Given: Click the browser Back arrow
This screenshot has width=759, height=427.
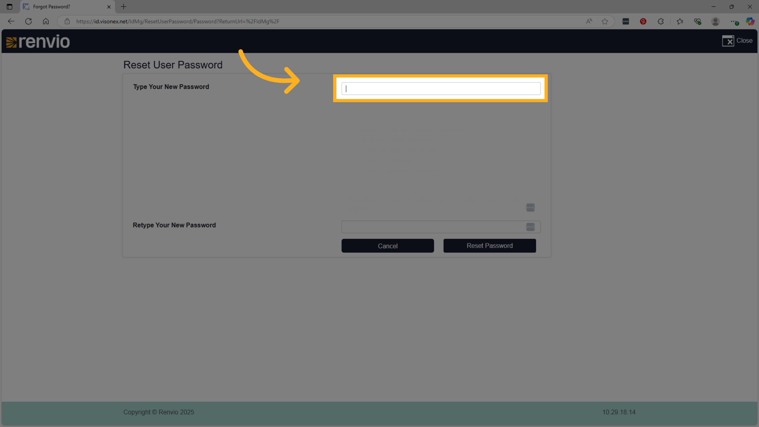Looking at the screenshot, I should (x=11, y=21).
